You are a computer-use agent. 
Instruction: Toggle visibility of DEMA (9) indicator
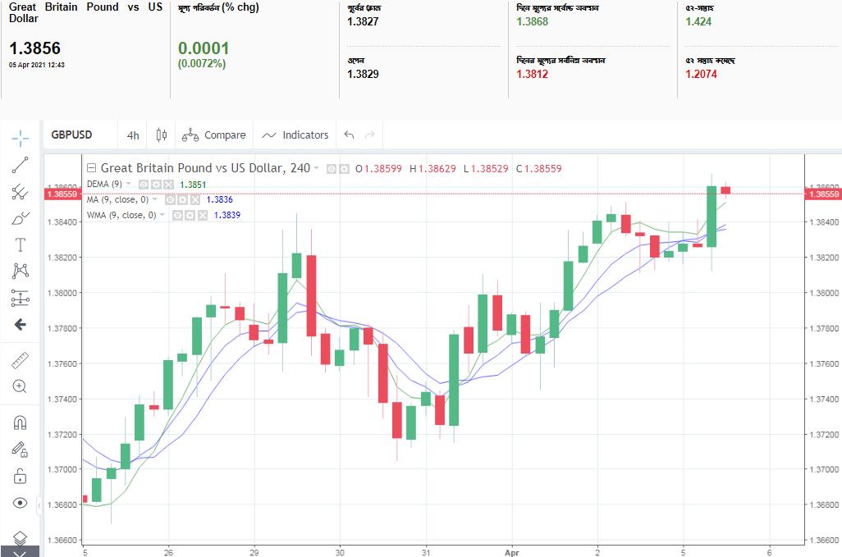(144, 185)
